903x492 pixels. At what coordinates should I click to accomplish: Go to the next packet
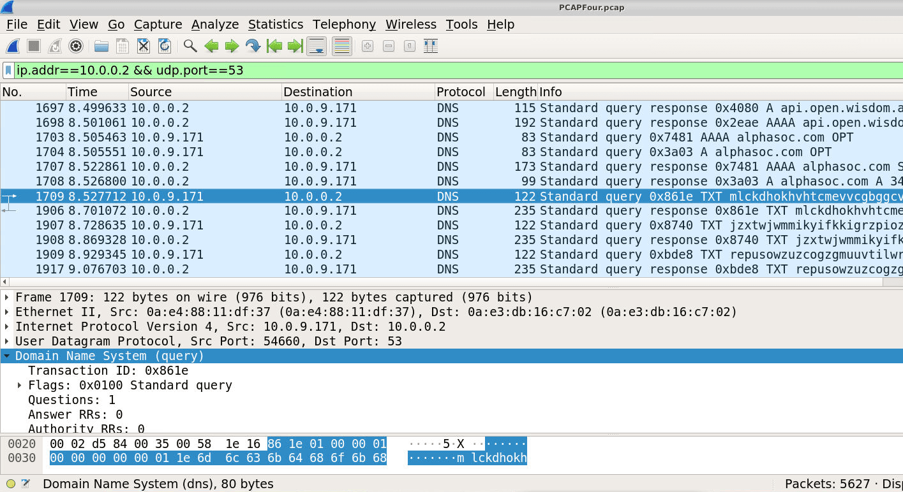[232, 46]
